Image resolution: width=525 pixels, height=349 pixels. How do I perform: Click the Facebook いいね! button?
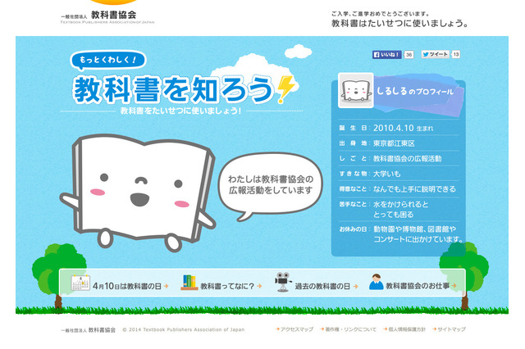click(386, 55)
